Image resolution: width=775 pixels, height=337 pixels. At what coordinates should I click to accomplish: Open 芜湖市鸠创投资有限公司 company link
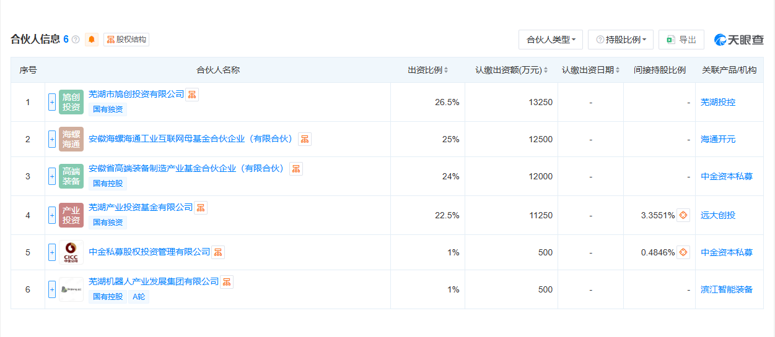pos(136,95)
